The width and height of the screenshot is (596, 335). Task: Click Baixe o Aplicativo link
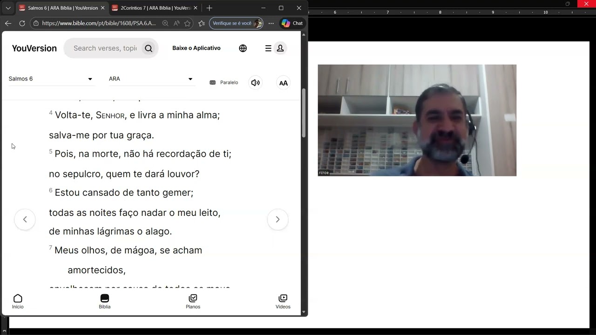pos(196,48)
